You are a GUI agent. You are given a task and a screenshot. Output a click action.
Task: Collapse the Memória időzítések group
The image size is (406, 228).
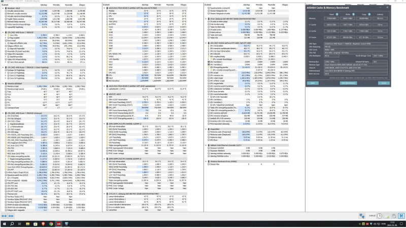coord(3,84)
